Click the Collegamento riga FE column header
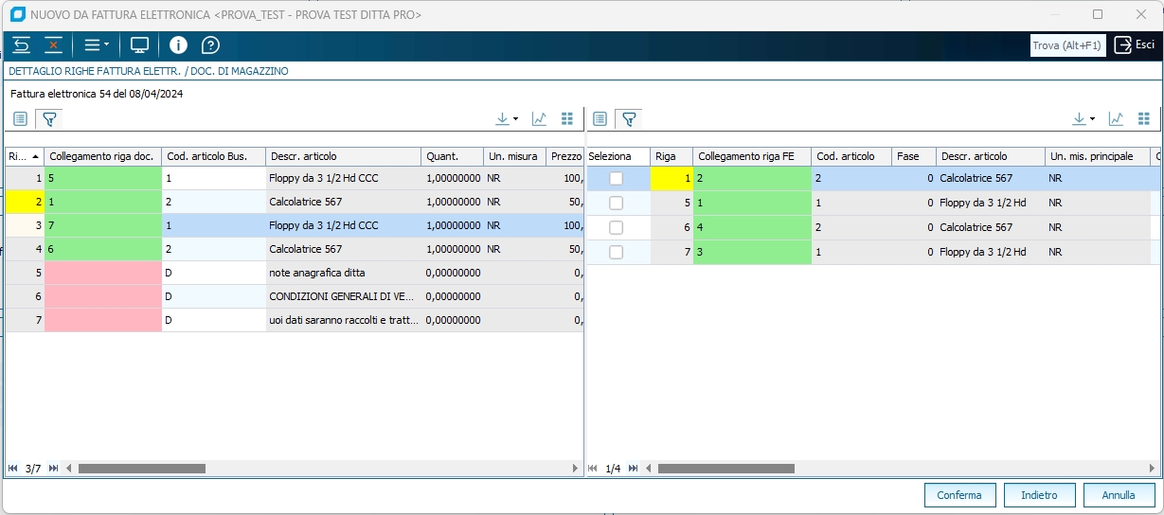The width and height of the screenshot is (1164, 515). tap(752, 156)
